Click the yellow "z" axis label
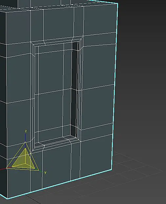Screen dimensions: 166x204 click(x=26, y=131)
